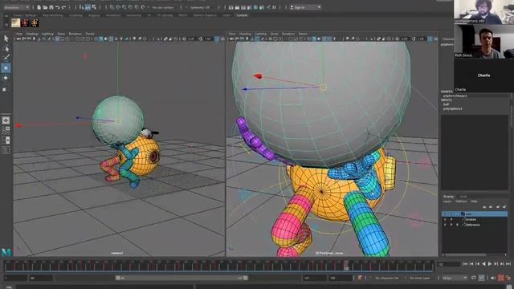Switch to single perspective layout icon
This screenshot has height=289, width=514.
click(x=6, y=120)
